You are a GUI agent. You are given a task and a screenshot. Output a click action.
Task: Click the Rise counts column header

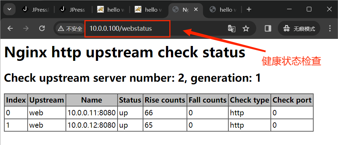tap(165, 100)
